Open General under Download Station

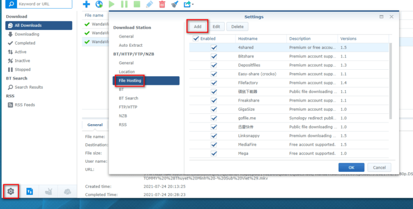pyautogui.click(x=126, y=37)
